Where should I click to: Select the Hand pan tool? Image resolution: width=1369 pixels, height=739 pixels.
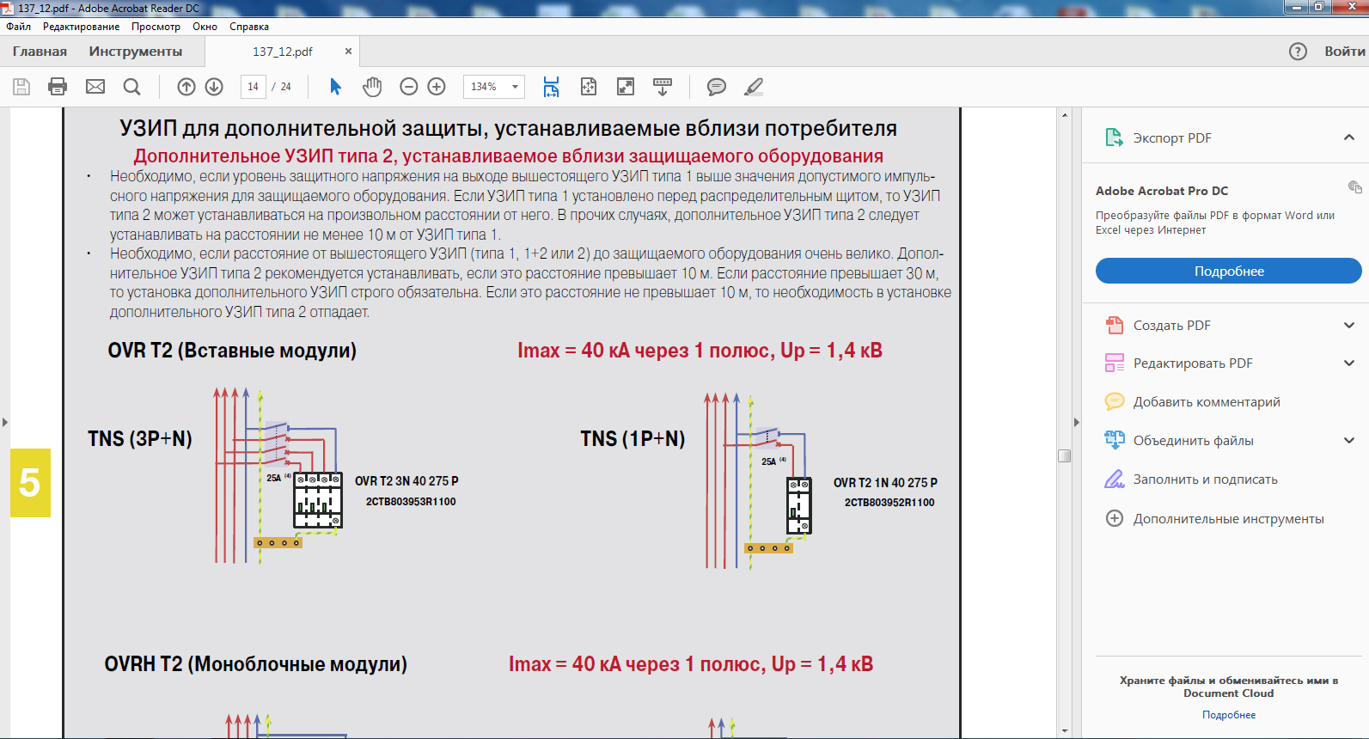[x=372, y=87]
